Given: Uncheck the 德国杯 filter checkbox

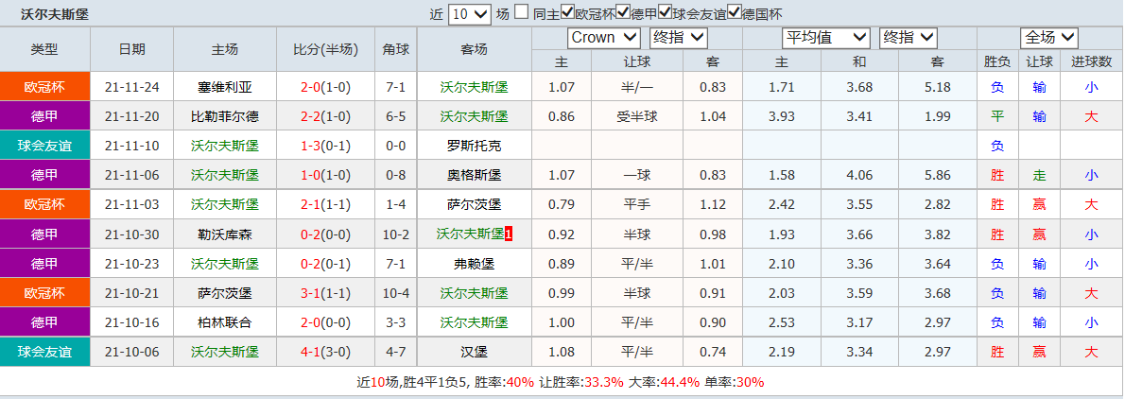Looking at the screenshot, I should [734, 12].
